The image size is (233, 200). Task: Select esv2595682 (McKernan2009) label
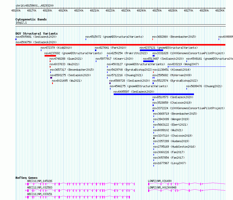click(172, 75)
